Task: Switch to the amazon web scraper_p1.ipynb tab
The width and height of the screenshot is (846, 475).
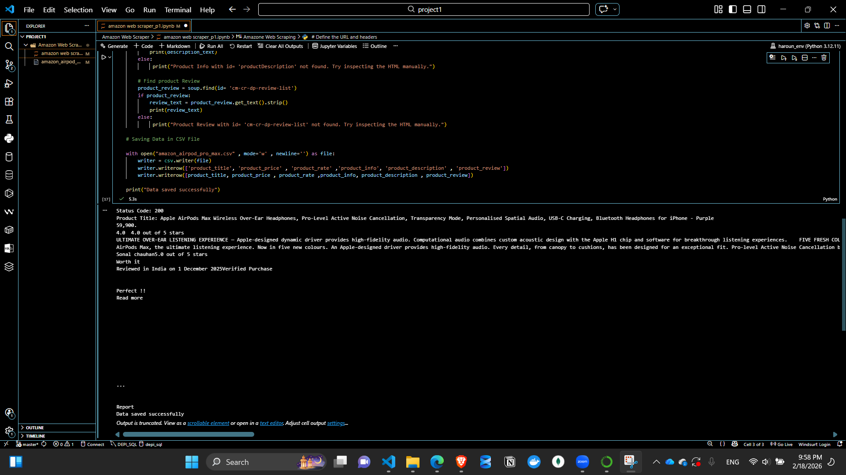Action: click(141, 26)
